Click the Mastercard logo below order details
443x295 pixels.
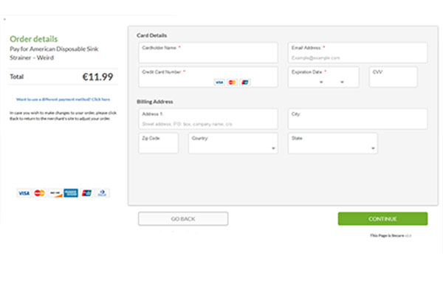(x=40, y=193)
